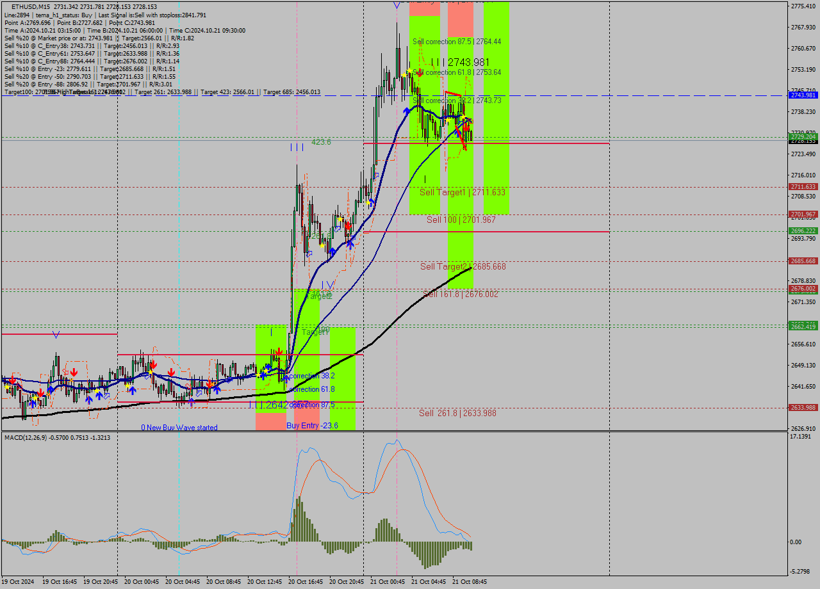Image resolution: width=820 pixels, height=589 pixels.
Task: Click the 'Target 685: 2456.013' text
Action: (291, 92)
